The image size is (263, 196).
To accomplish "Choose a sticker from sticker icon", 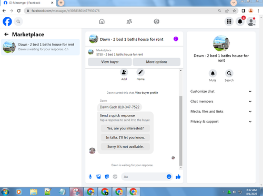I will tap(107, 177).
